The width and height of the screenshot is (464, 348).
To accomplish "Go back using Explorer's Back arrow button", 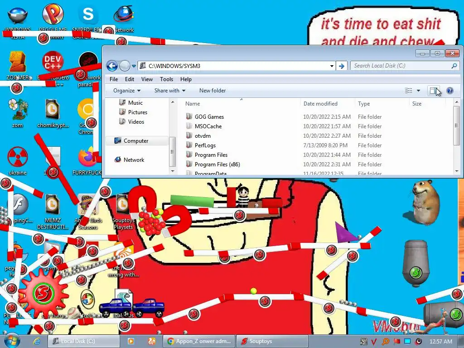I will (112, 66).
